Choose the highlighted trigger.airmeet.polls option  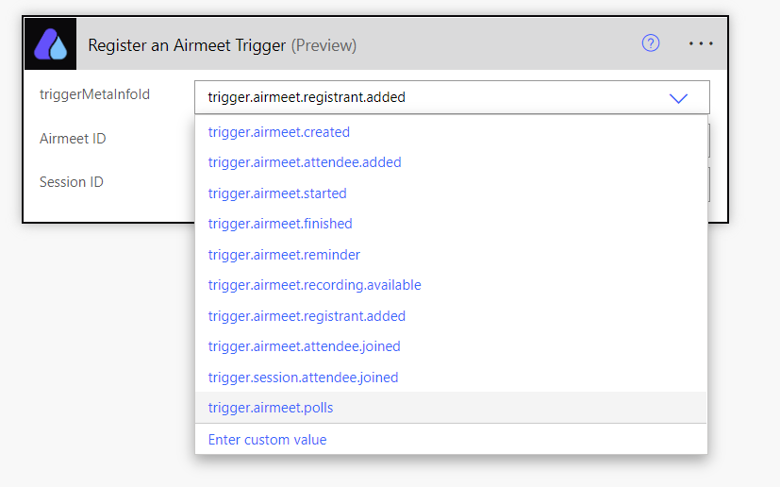451,408
